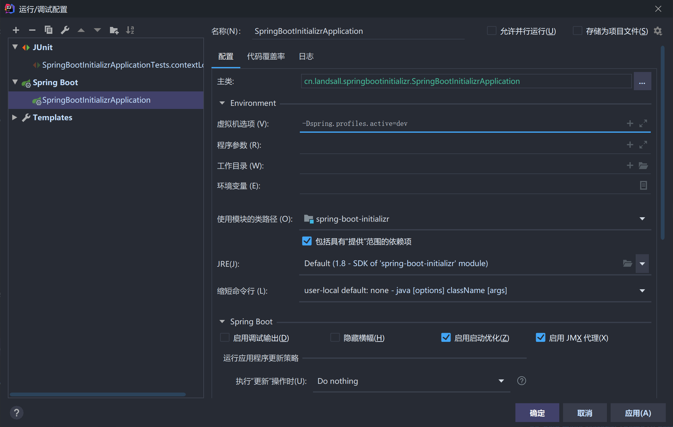Click the horizontal scrollbar in the configuration tree
Screen dimensions: 673x427
pyautogui.click(x=97, y=394)
